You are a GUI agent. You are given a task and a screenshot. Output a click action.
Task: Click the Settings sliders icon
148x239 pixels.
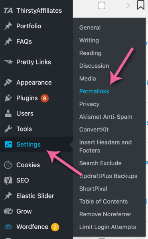click(8, 144)
